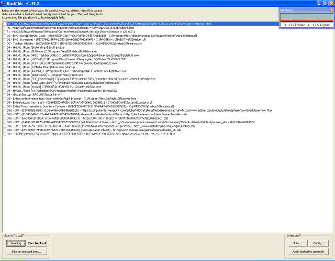
Task: Click the DU Meter DL/UL rate readout
Action: [x=307, y=25]
